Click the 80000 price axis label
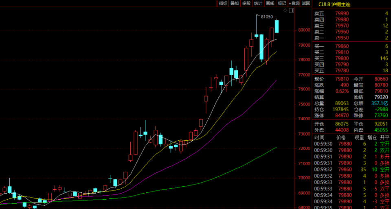Screen dimensions: 391x209 (304, 30)
